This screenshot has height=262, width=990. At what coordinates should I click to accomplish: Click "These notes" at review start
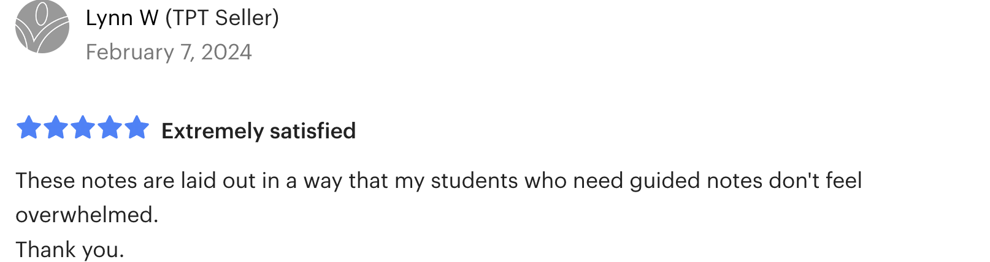click(x=76, y=181)
